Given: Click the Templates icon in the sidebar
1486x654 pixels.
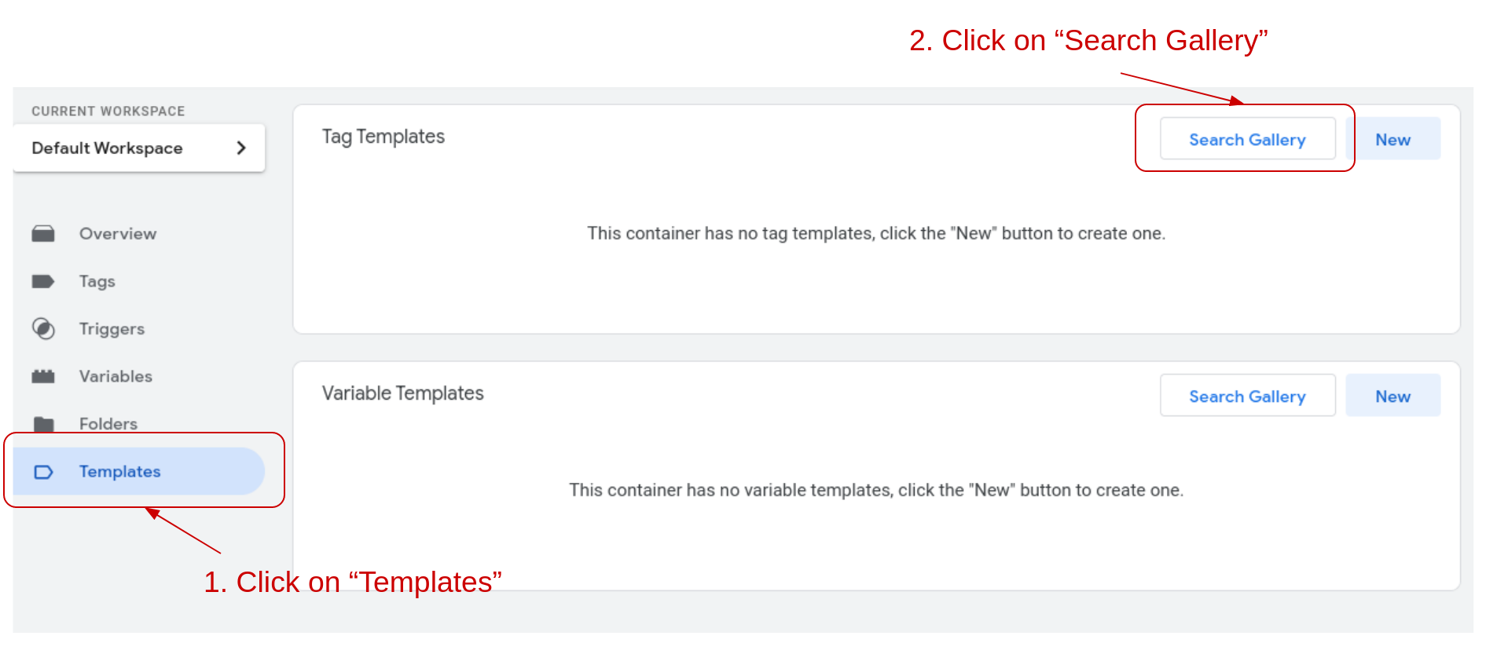Looking at the screenshot, I should point(43,472).
